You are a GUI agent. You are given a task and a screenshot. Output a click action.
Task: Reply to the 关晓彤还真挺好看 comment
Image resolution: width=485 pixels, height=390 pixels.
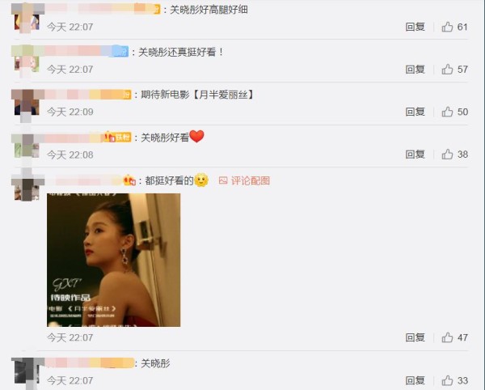click(x=415, y=70)
